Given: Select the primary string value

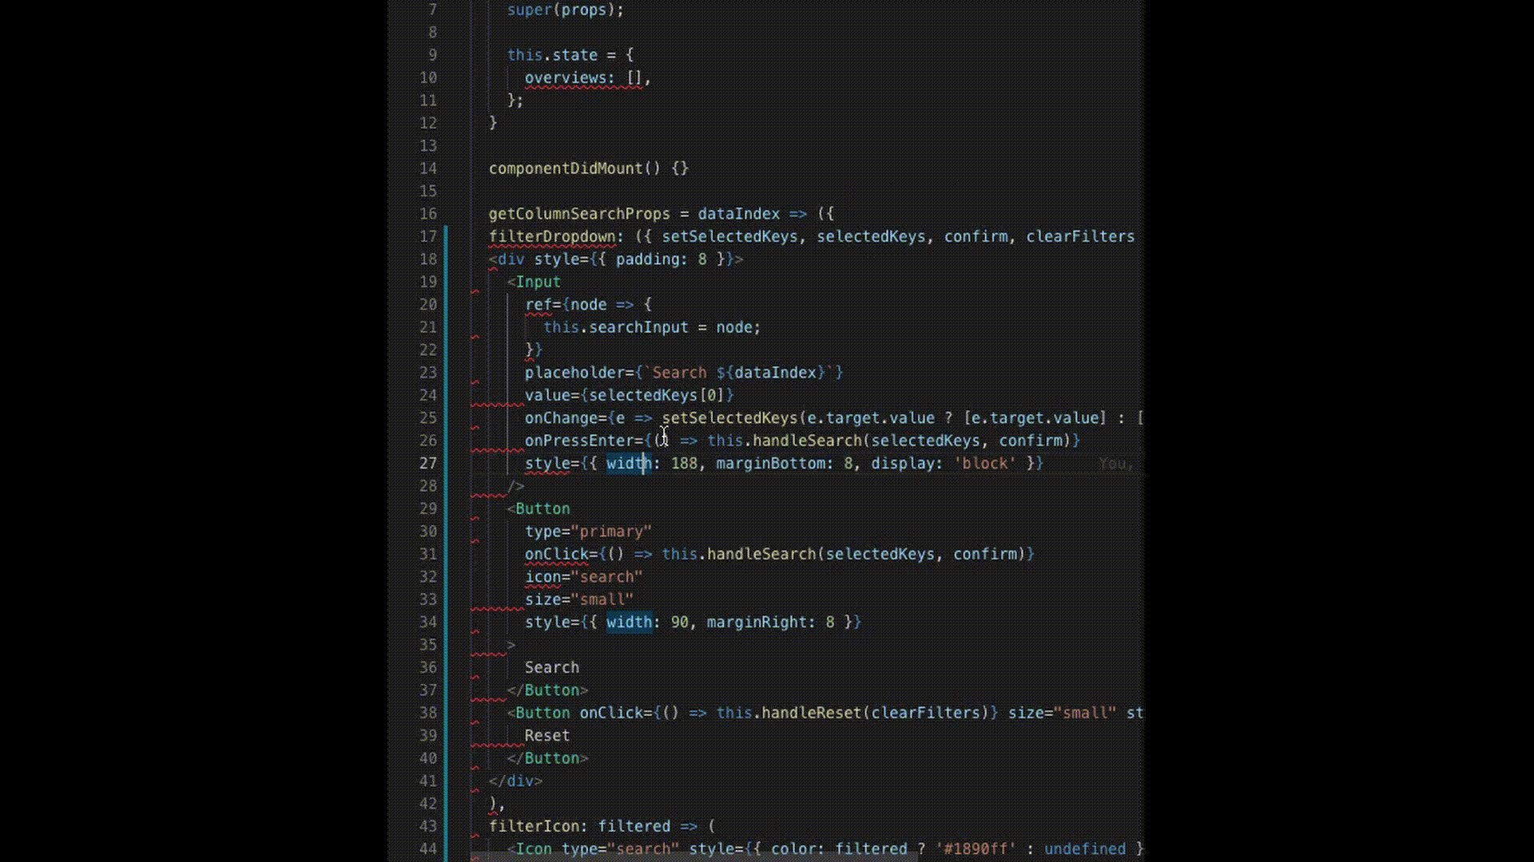Looking at the screenshot, I should click(612, 531).
